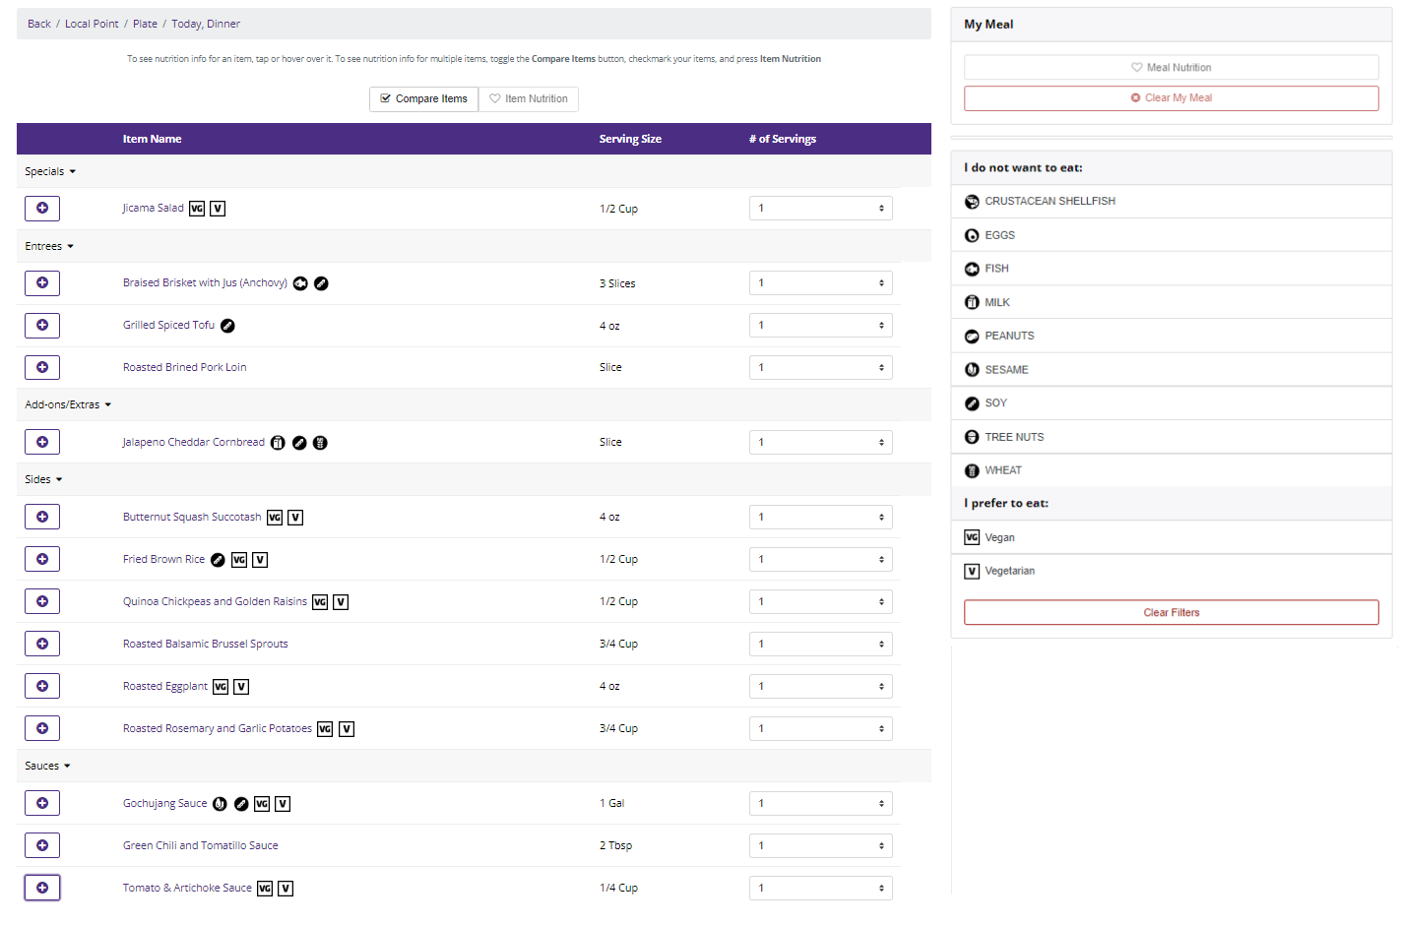Click plus icon for Roasted Eggplant
Viewport: 1403px width, 925px height.
[x=42, y=687]
